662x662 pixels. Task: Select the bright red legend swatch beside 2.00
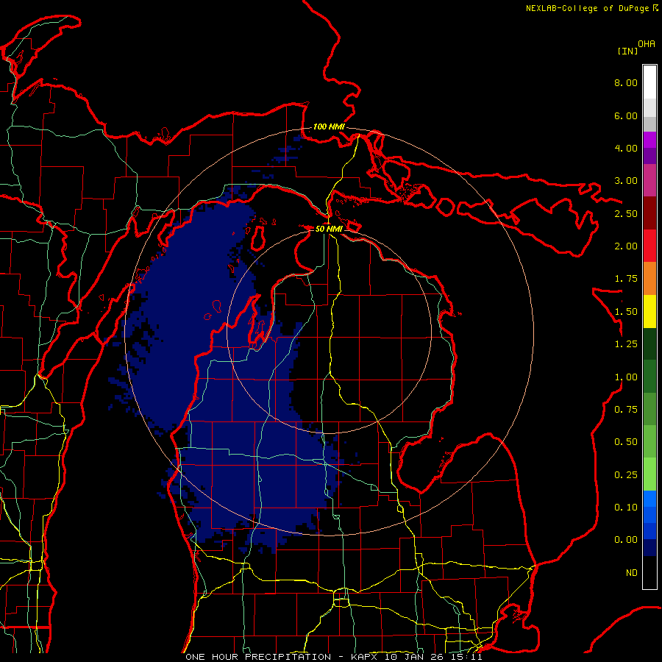pyautogui.click(x=649, y=246)
